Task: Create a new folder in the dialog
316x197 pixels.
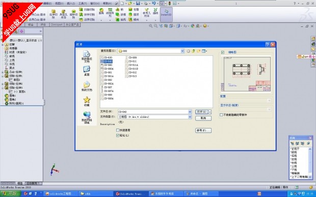Action: (198, 51)
